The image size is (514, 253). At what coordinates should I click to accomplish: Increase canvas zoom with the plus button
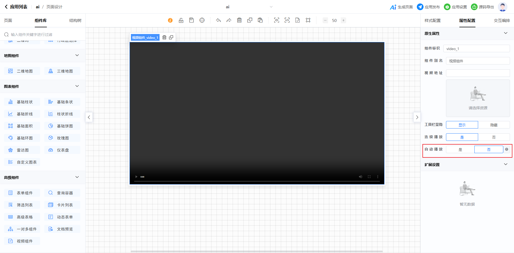[x=343, y=20]
